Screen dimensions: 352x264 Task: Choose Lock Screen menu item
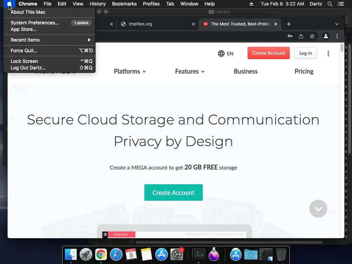[49, 61]
